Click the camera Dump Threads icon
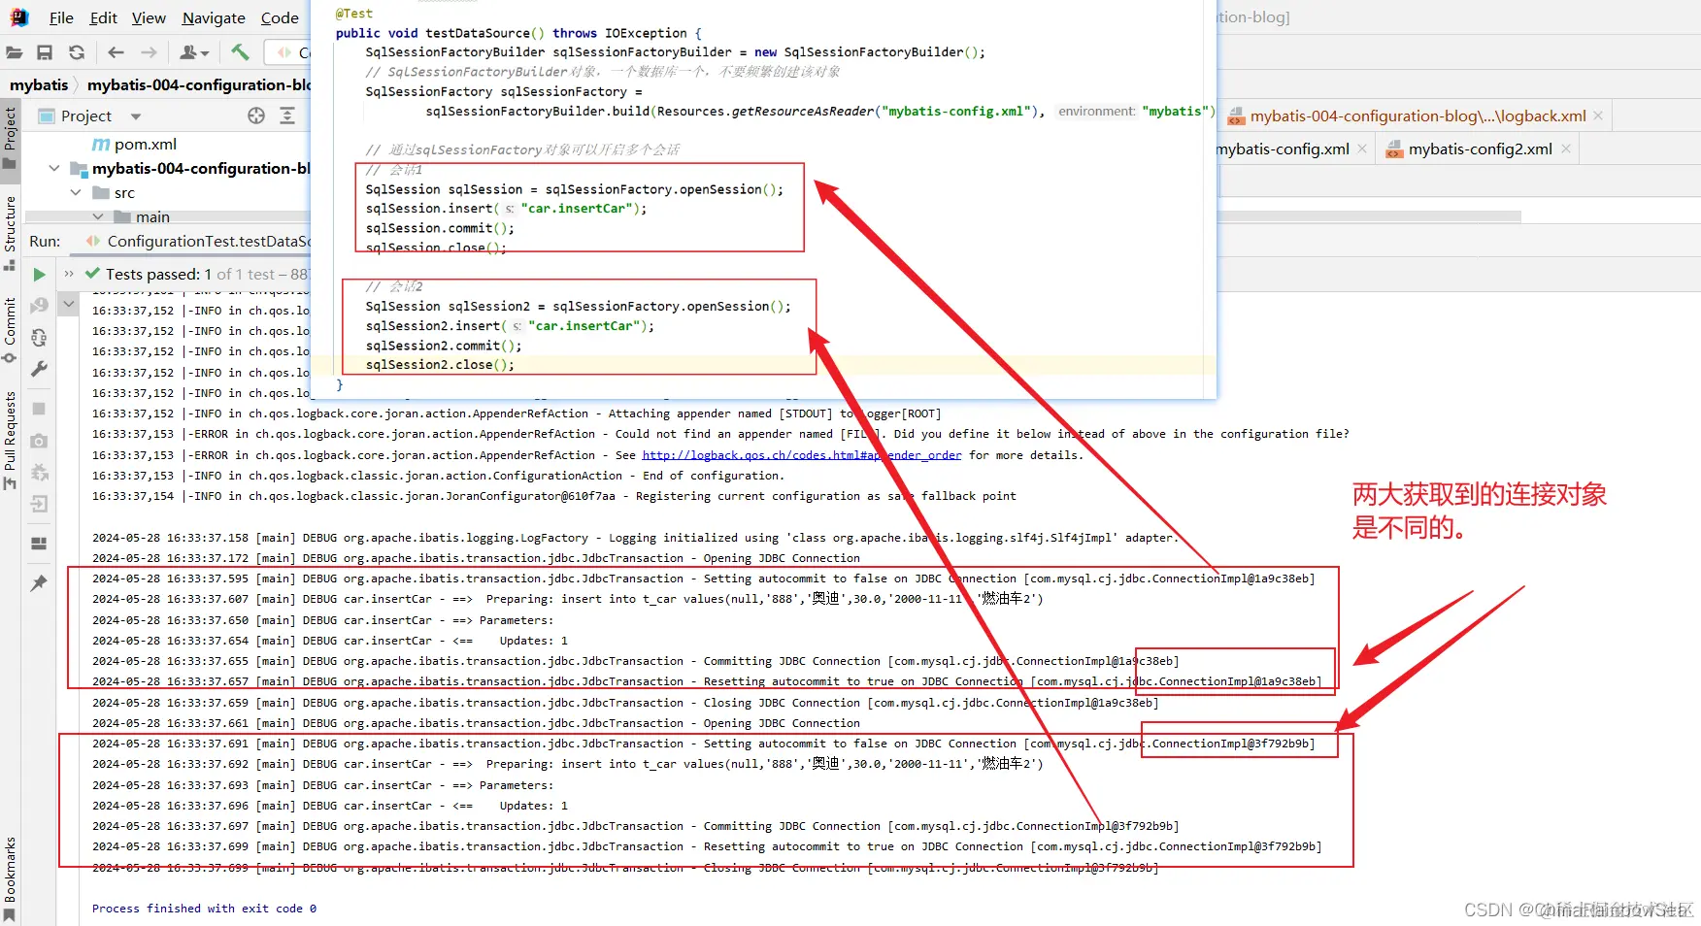Screen dimensions: 1701x926 click(x=39, y=441)
